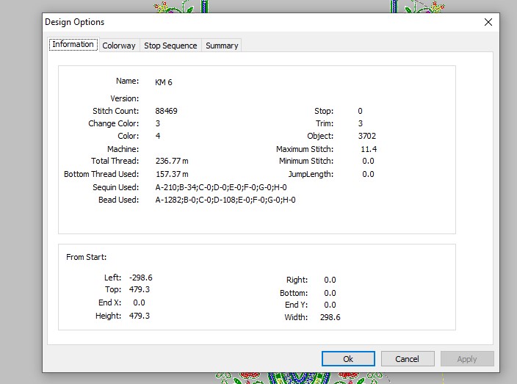Click the Design Options title text

tap(74, 22)
